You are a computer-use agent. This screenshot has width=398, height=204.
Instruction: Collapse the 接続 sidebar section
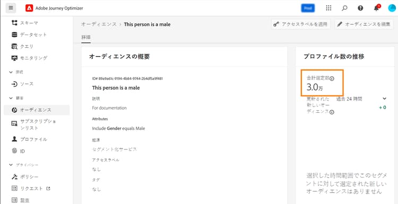11,72
